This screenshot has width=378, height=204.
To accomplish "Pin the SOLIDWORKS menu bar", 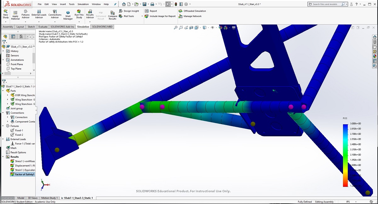I will [x=115, y=4].
